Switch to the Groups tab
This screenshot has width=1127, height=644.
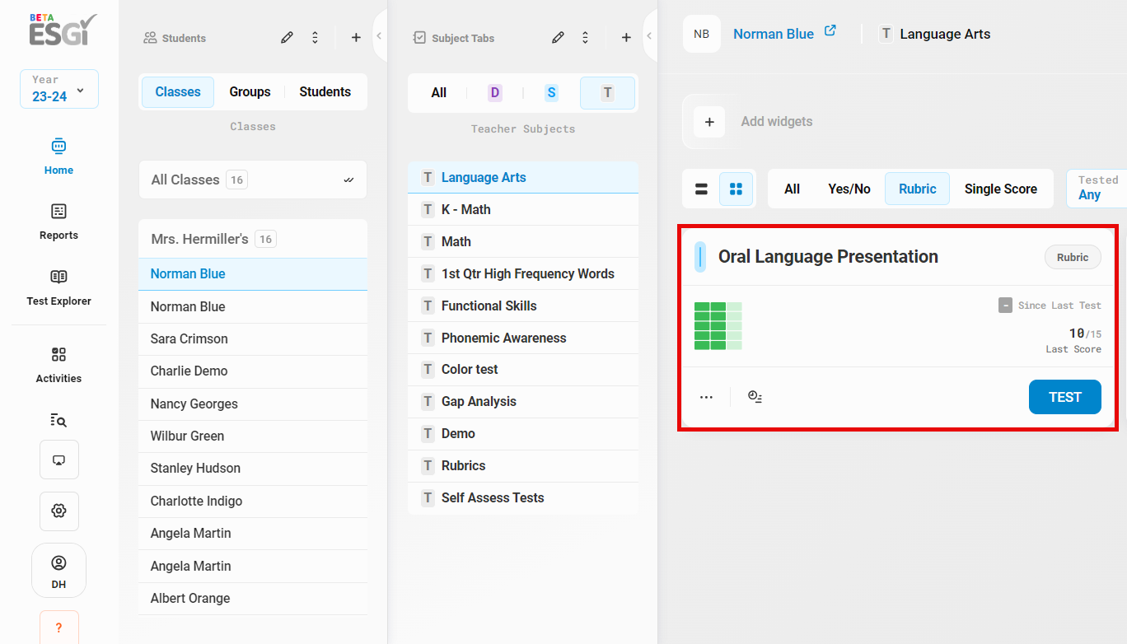pos(250,92)
